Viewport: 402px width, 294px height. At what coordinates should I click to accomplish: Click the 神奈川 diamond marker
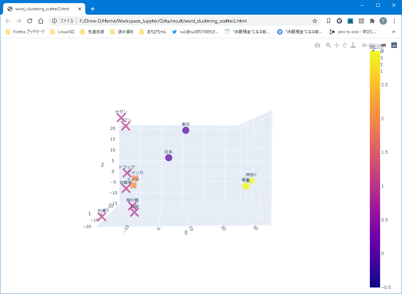coord(252,181)
